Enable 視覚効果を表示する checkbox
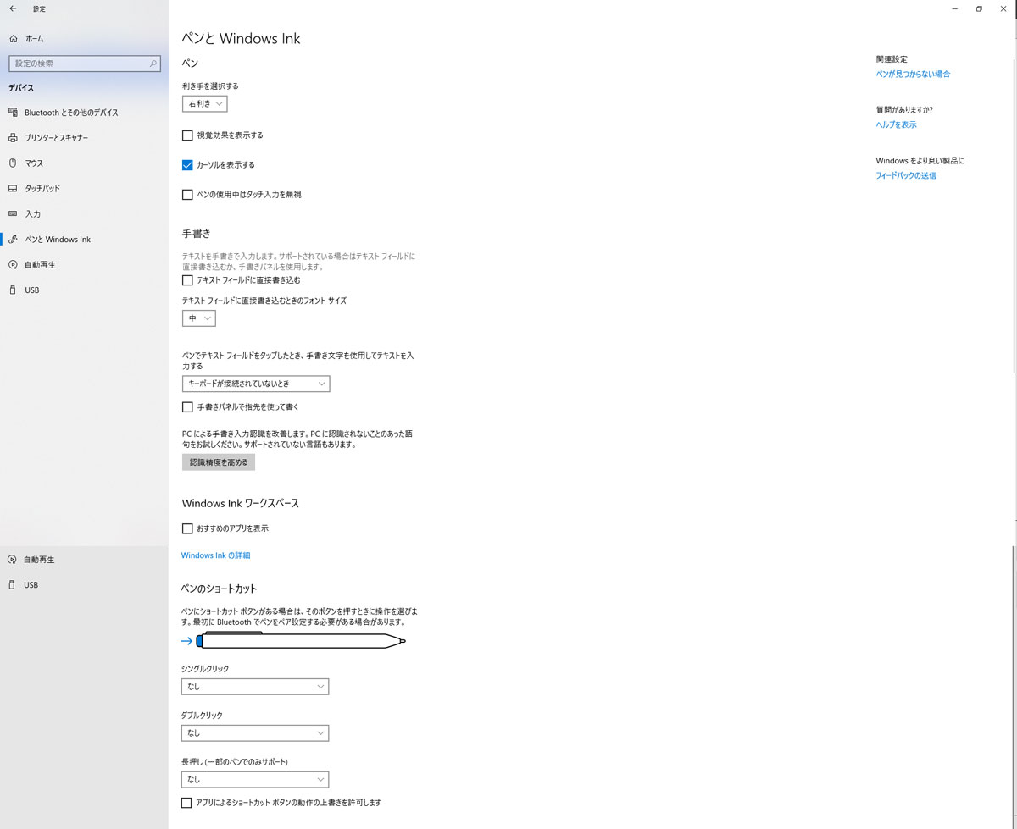The image size is (1017, 829). tap(187, 135)
